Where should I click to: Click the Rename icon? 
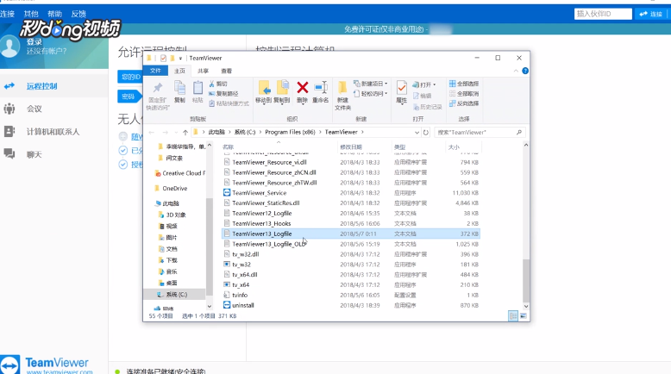coord(321,88)
